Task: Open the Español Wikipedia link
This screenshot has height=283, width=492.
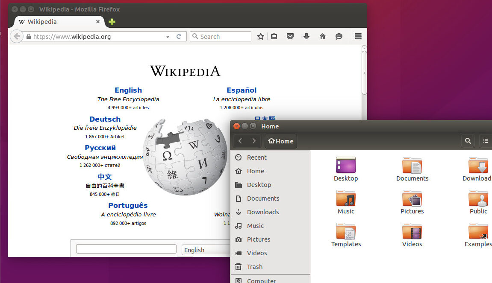Action: (242, 90)
